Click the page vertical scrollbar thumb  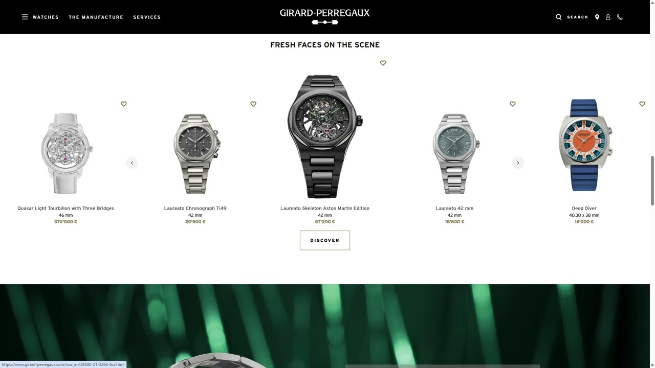[652, 180]
